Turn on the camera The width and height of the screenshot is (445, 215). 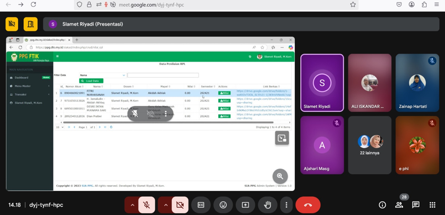click(x=180, y=205)
